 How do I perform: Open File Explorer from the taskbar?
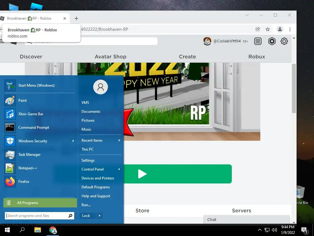[37, 230]
